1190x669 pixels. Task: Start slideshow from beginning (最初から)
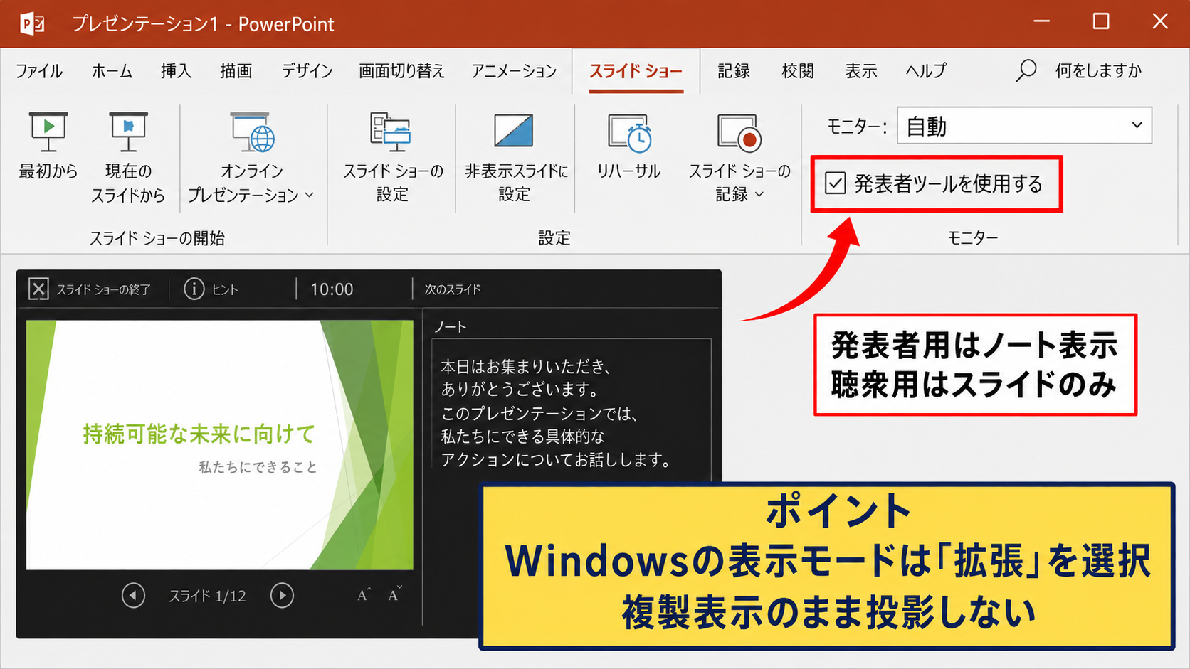click(x=48, y=146)
